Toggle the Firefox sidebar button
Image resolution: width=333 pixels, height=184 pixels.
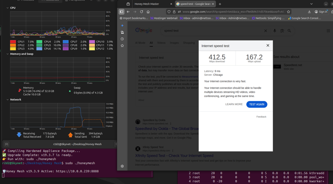tap(121, 12)
